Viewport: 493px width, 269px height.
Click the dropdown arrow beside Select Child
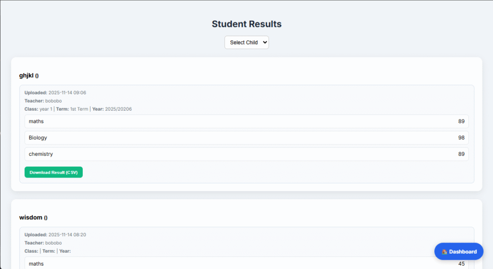tap(264, 42)
